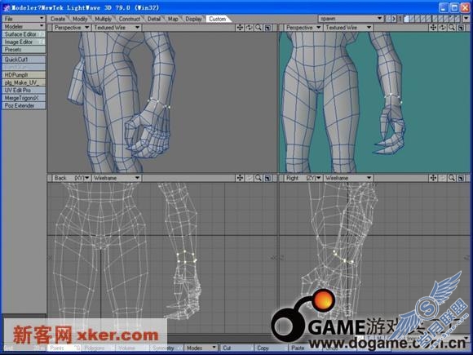Switch to the Multiply tab
Image resolution: width=473 pixels, height=355 pixels.
click(x=104, y=19)
